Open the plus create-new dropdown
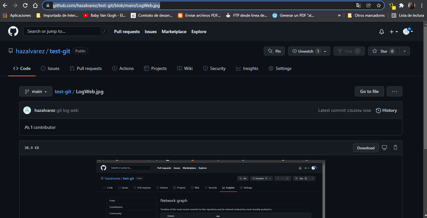 (394, 32)
